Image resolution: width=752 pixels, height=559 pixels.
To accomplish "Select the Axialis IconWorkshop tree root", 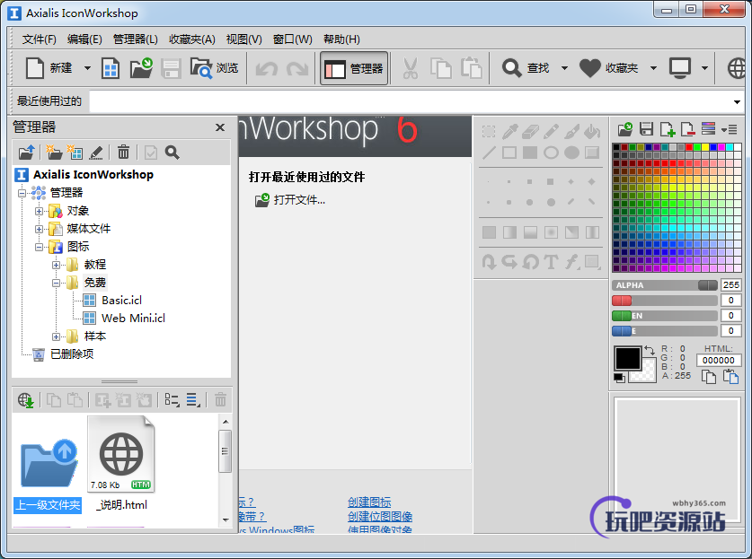I will pos(93,175).
